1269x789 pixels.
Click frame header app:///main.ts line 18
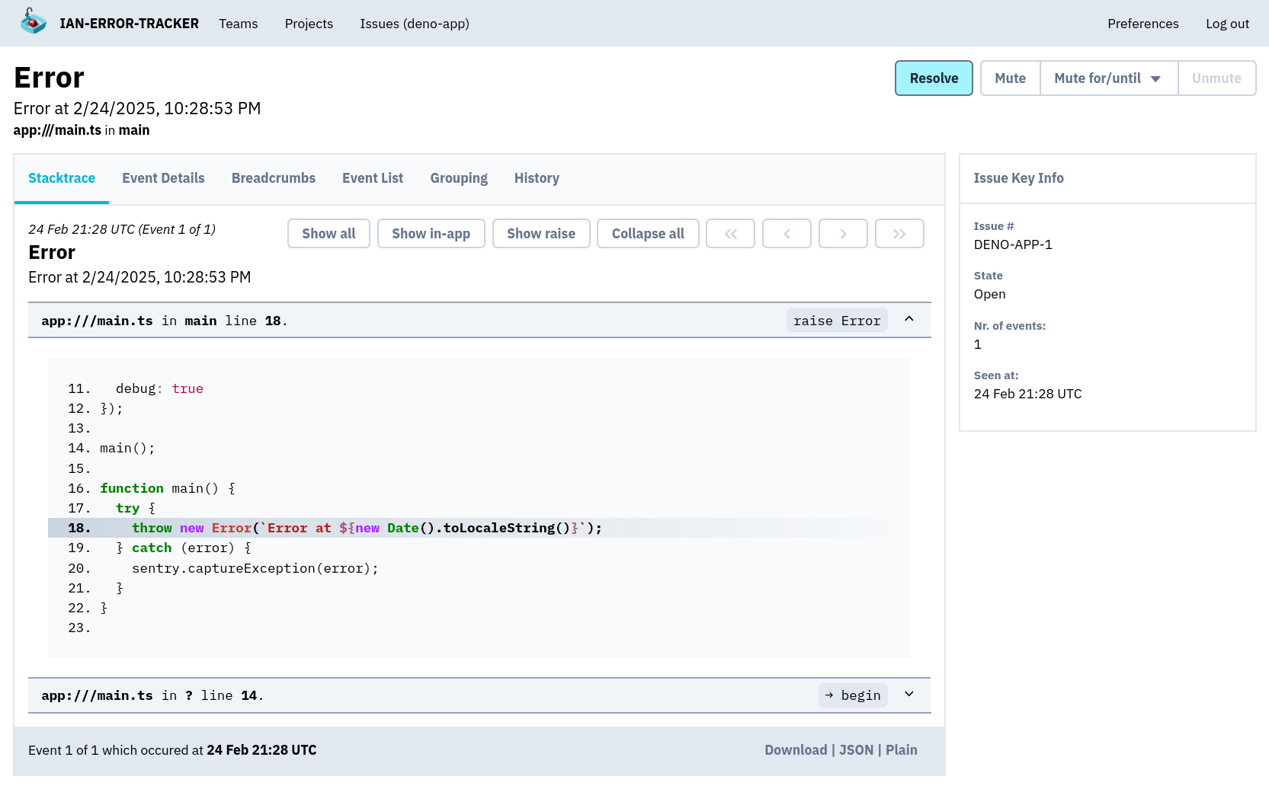tap(479, 321)
